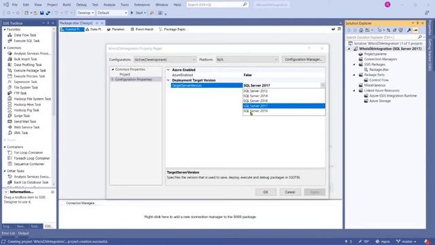Click the Solution Explorer properties wrench icon
Viewport: 435px width, 245px height.
click(x=409, y=30)
